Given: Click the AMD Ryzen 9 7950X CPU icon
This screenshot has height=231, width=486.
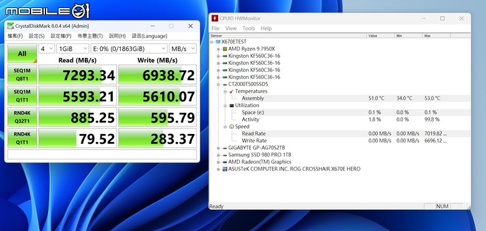Looking at the screenshot, I should (225, 49).
